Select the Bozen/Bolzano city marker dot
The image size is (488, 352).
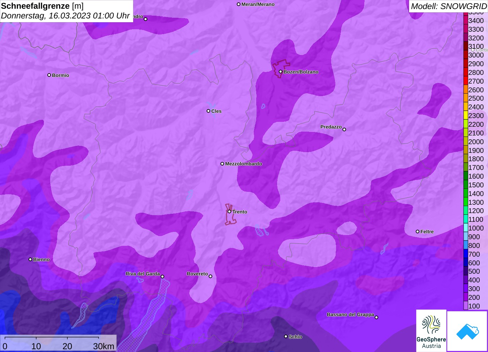280,72
